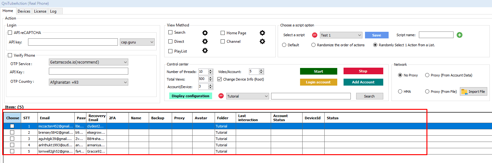Open the Test 1 script dropdown
Viewport: 492px width, 163px height.
341,35
